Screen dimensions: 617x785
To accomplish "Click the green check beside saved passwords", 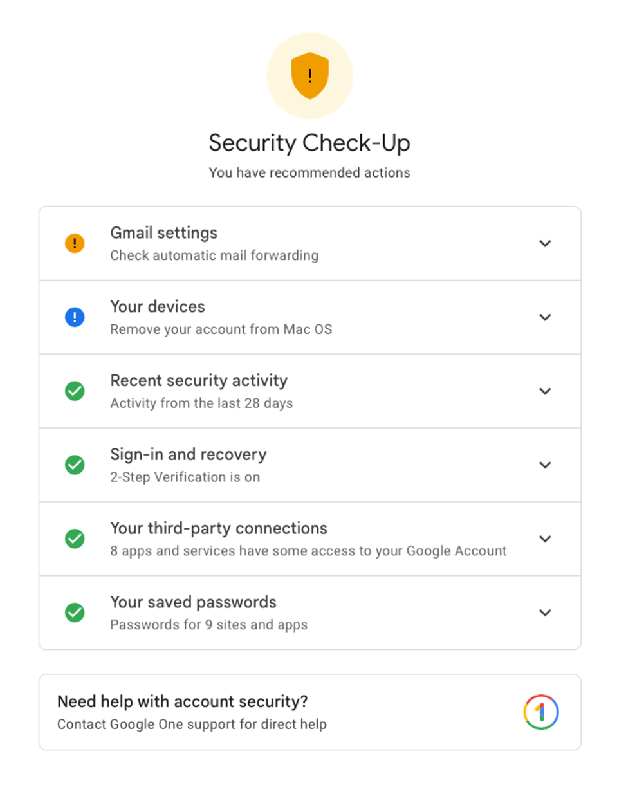I will [x=75, y=613].
